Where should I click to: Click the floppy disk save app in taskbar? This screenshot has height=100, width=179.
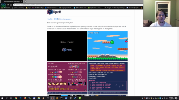click(x=34, y=98)
